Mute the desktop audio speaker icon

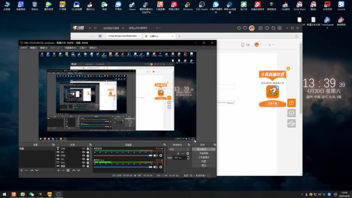tap(155, 155)
